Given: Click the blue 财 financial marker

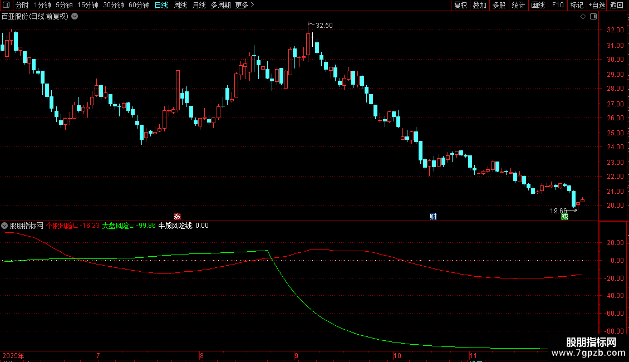Looking at the screenshot, I should click(x=433, y=216).
